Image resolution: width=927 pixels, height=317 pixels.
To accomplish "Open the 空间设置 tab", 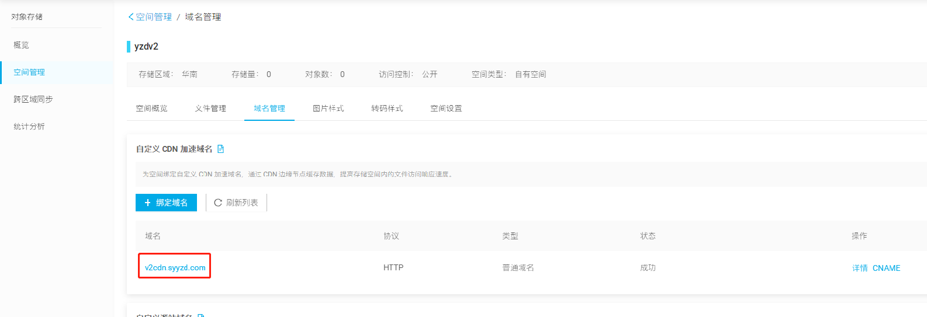I will point(446,109).
